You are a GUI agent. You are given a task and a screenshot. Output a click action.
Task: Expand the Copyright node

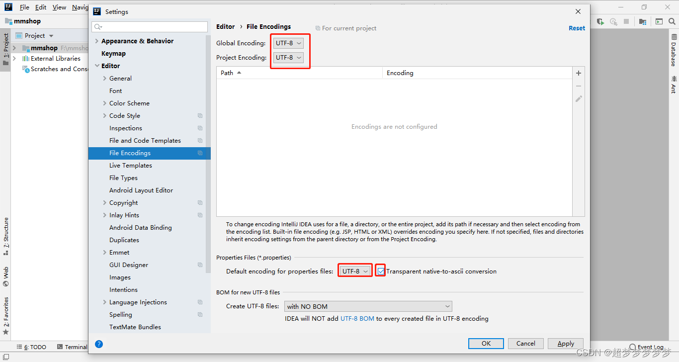pos(104,203)
